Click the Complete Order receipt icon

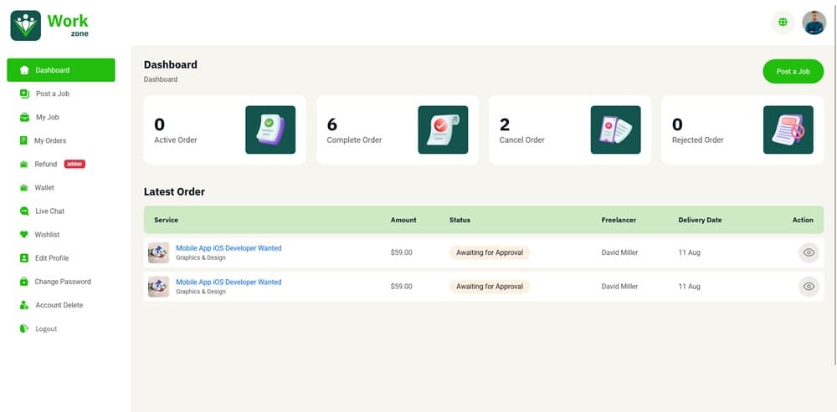coord(443,130)
